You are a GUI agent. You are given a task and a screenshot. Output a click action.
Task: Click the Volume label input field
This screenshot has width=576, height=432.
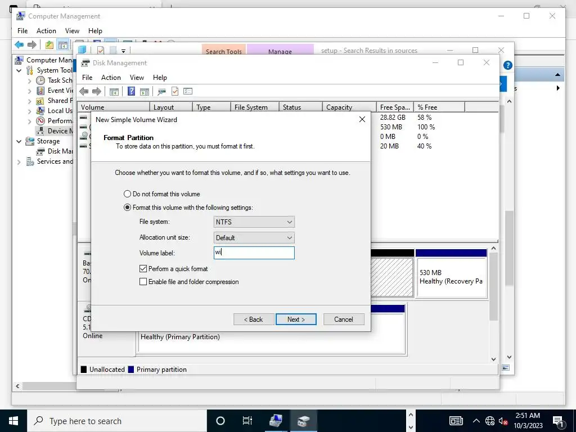point(254,253)
